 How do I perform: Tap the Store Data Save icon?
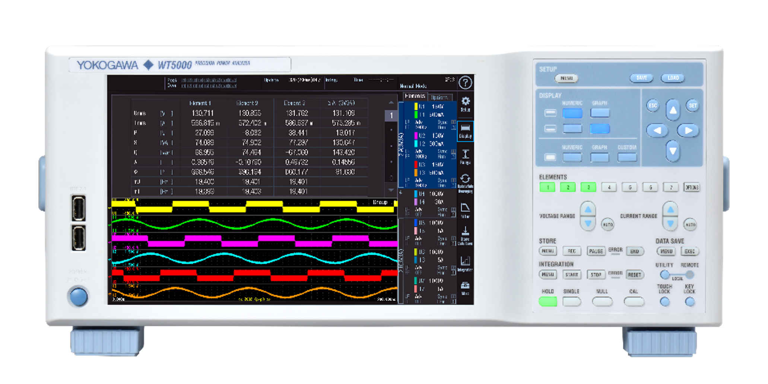pyautogui.click(x=465, y=236)
